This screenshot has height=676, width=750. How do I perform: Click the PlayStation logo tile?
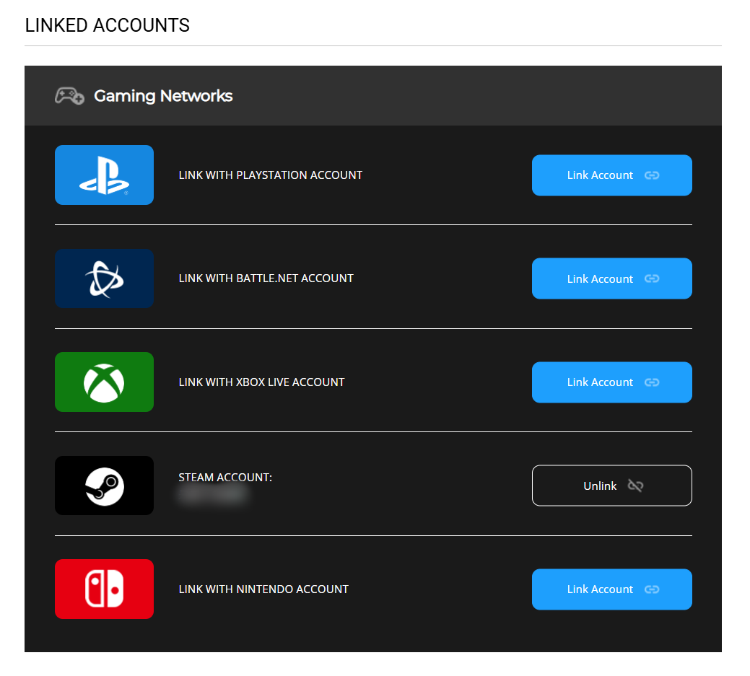(x=104, y=175)
